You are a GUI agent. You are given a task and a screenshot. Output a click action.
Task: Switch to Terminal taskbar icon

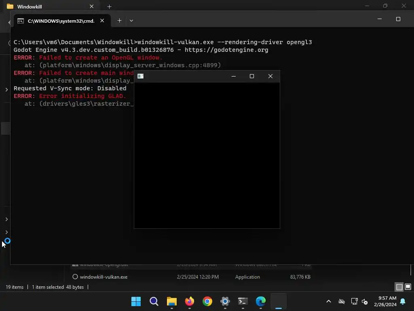(243, 301)
